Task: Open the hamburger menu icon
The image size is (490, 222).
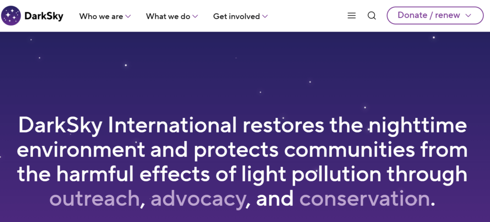Action: 352,16
